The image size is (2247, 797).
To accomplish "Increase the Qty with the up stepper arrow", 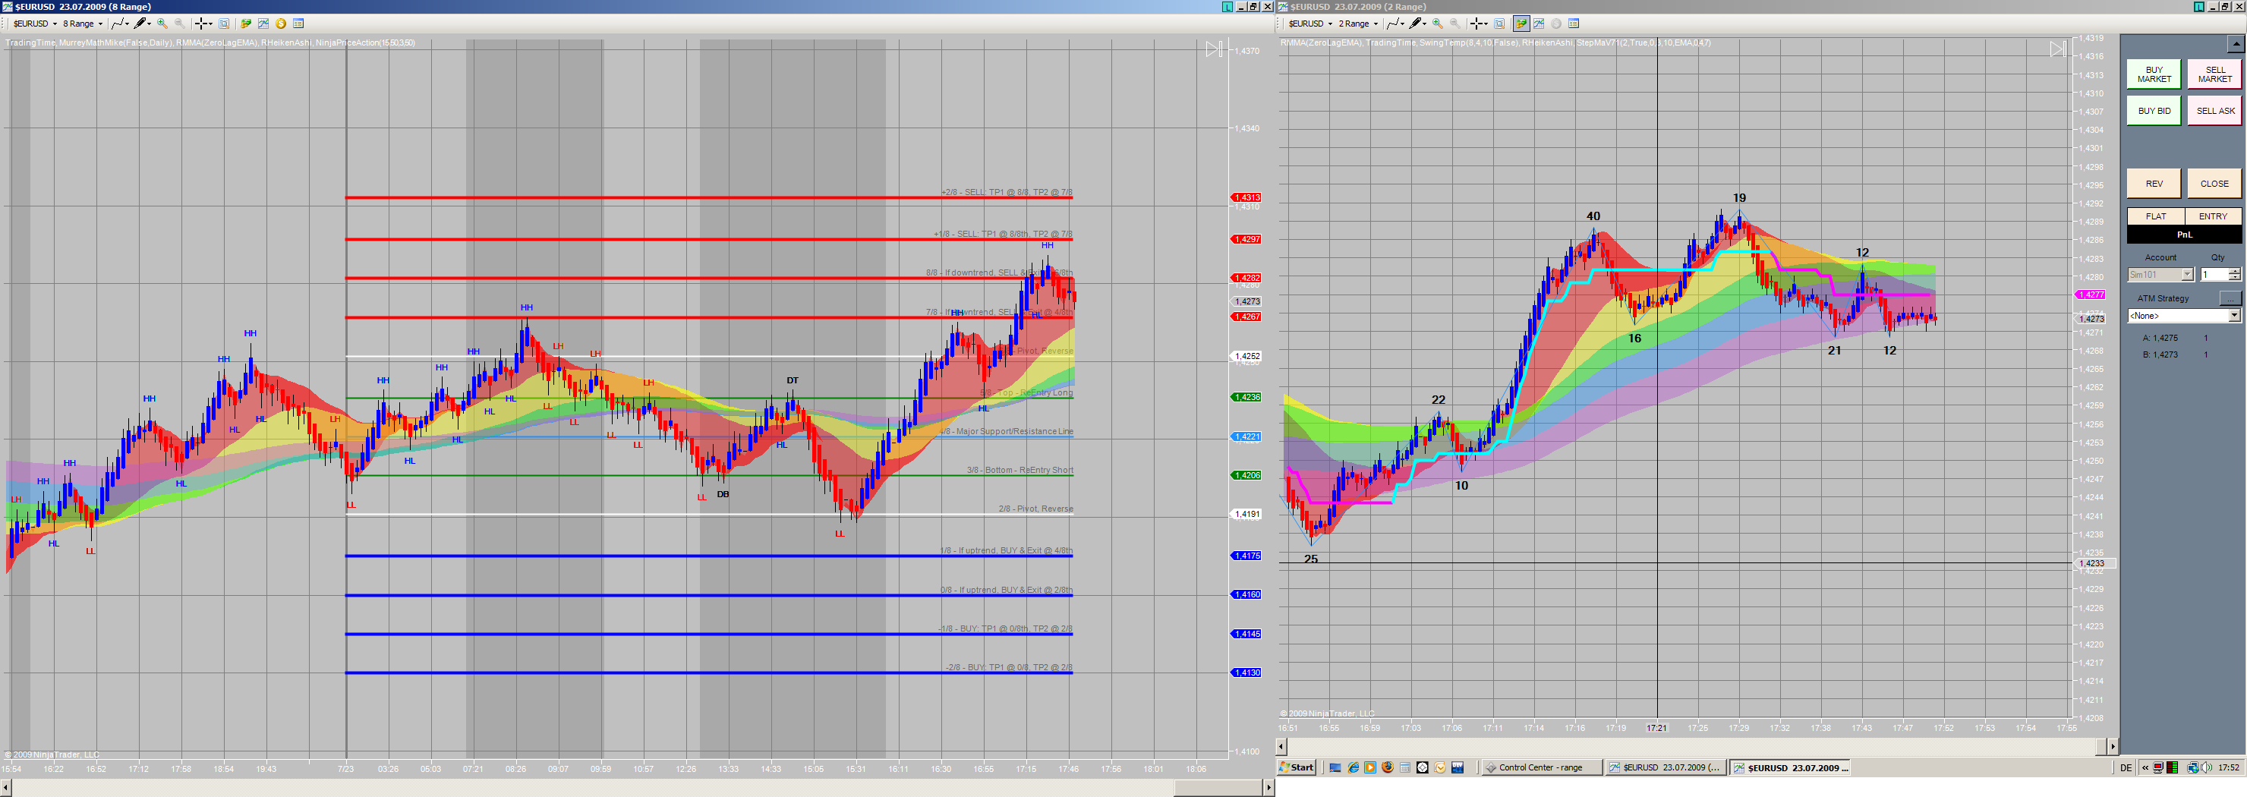I will (2234, 271).
